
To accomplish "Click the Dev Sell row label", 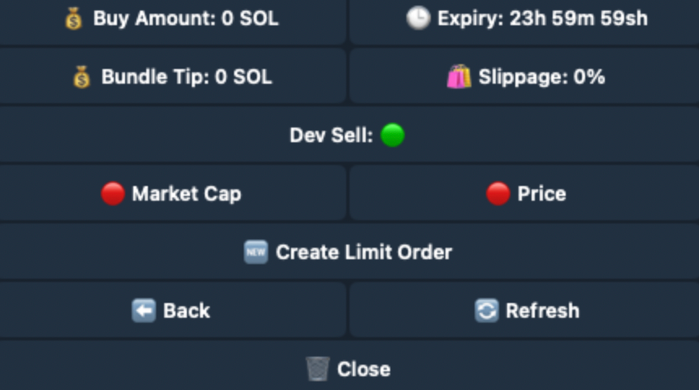I will pyautogui.click(x=331, y=135).
